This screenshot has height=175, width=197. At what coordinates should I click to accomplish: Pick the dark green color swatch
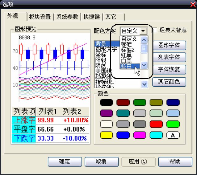(x=140, y=103)
